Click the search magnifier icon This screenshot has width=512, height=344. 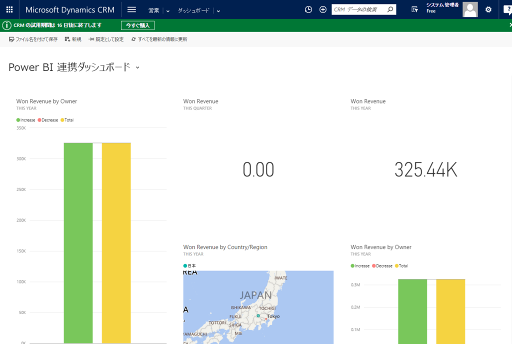point(390,9)
